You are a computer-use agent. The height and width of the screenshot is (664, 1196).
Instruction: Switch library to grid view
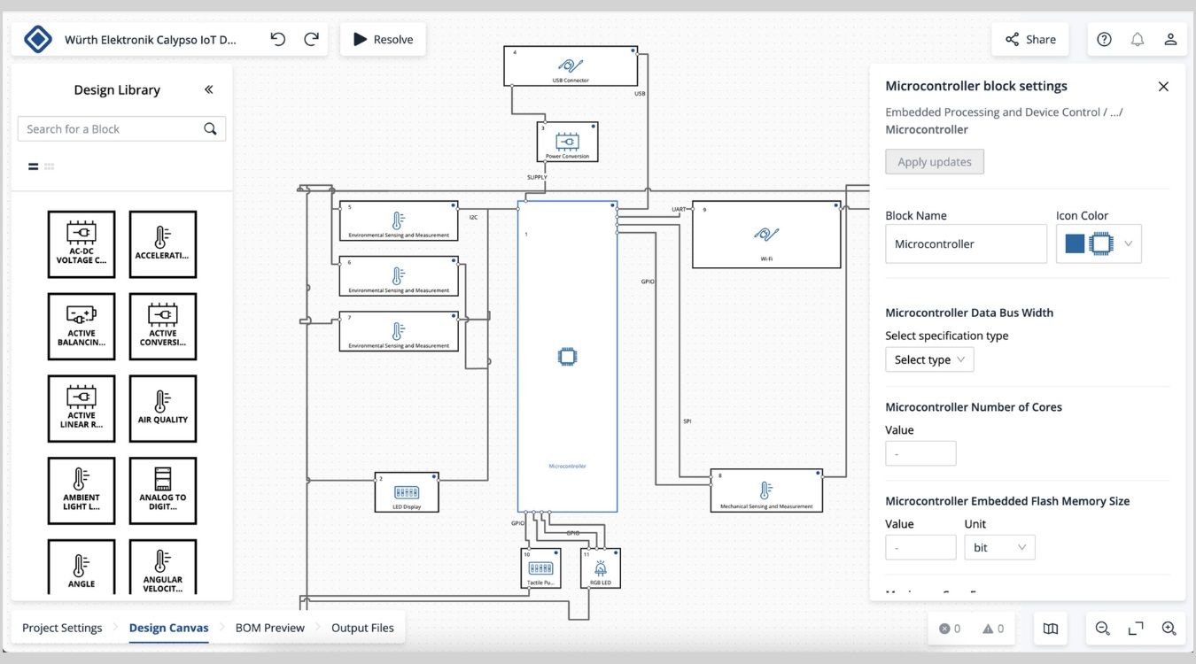point(49,166)
